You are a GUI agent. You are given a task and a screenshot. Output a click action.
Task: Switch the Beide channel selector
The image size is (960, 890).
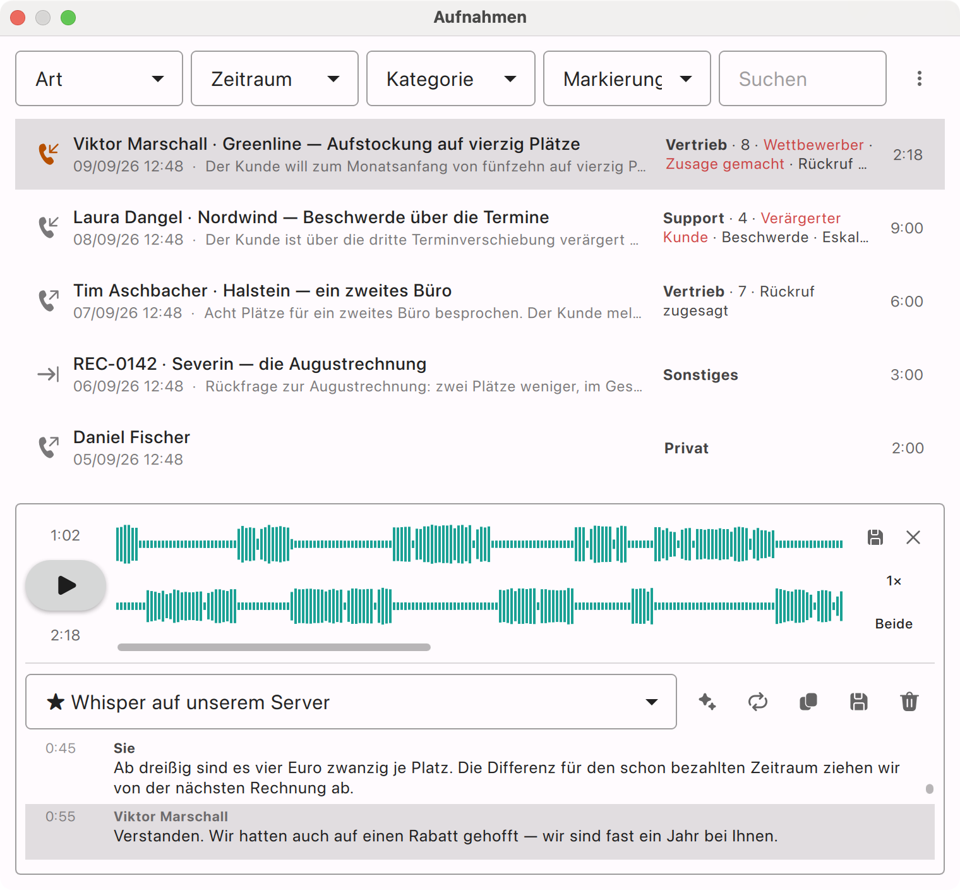(894, 624)
